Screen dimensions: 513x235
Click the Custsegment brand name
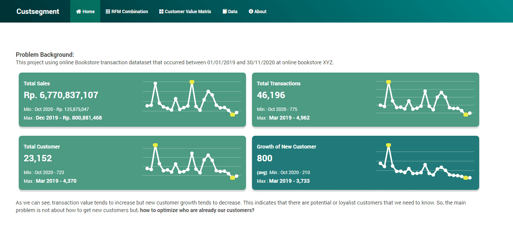(x=37, y=11)
